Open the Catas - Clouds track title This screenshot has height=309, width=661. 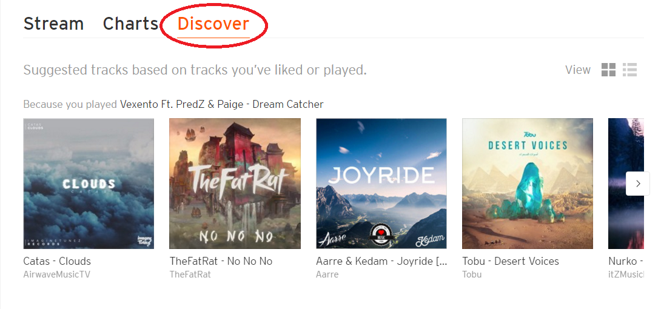57,261
